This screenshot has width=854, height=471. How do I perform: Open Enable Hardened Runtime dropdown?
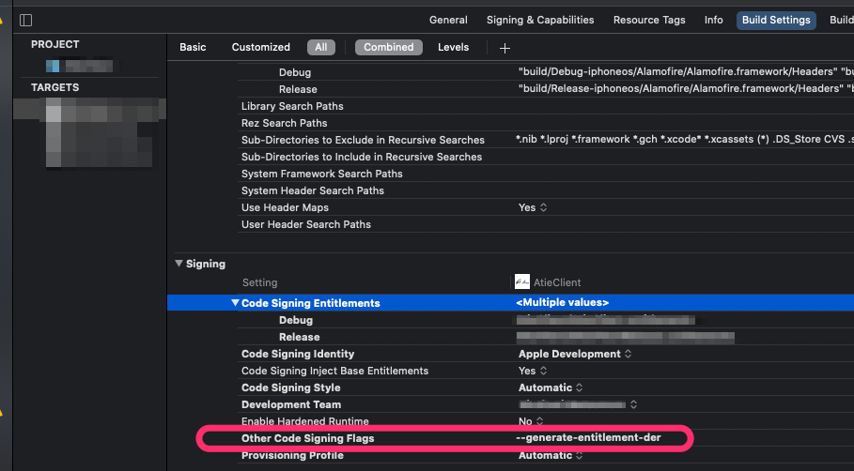coord(532,421)
